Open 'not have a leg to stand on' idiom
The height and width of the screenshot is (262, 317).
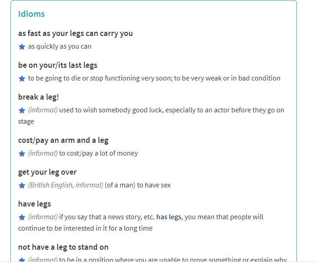(63, 247)
